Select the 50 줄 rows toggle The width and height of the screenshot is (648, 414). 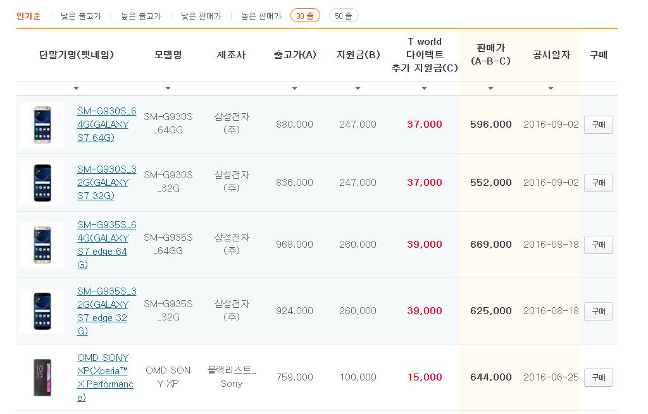[x=344, y=16]
